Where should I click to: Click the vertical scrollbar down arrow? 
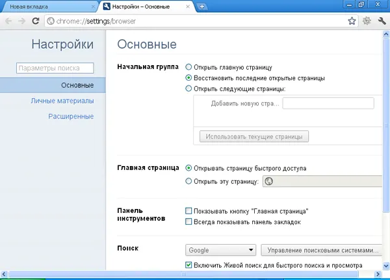pos(386,266)
